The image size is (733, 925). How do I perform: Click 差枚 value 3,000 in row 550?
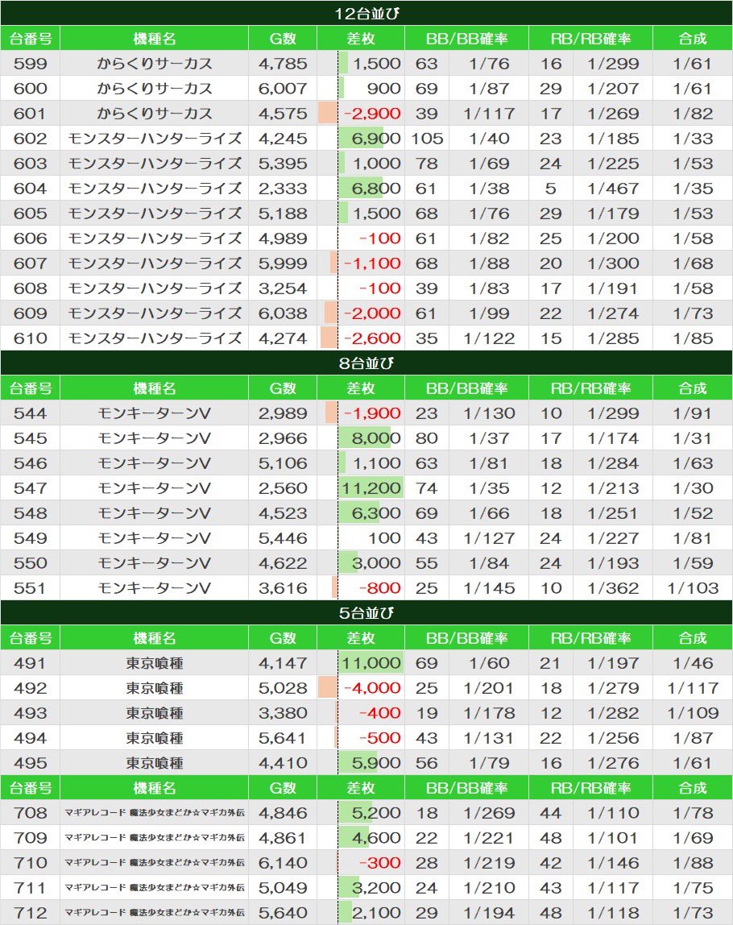pos(376,562)
